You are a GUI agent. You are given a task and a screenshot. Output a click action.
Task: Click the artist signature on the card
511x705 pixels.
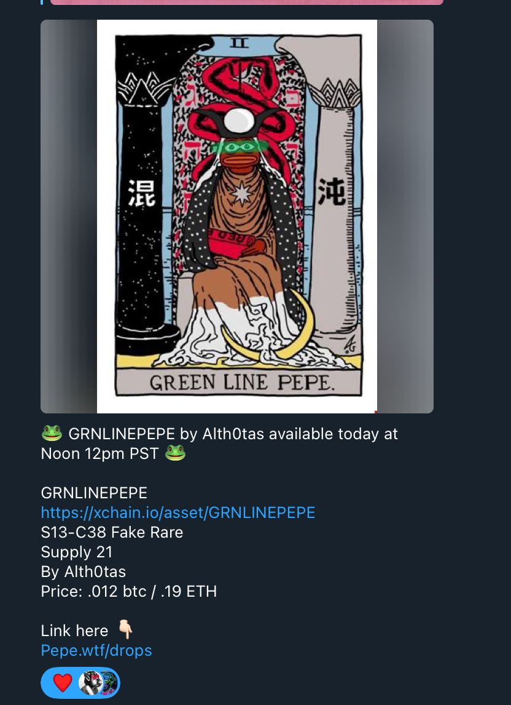click(350, 345)
